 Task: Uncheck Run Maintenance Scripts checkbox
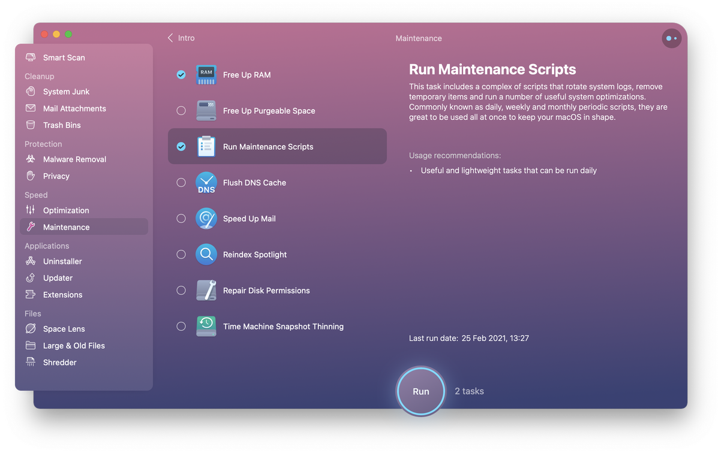[x=181, y=147]
